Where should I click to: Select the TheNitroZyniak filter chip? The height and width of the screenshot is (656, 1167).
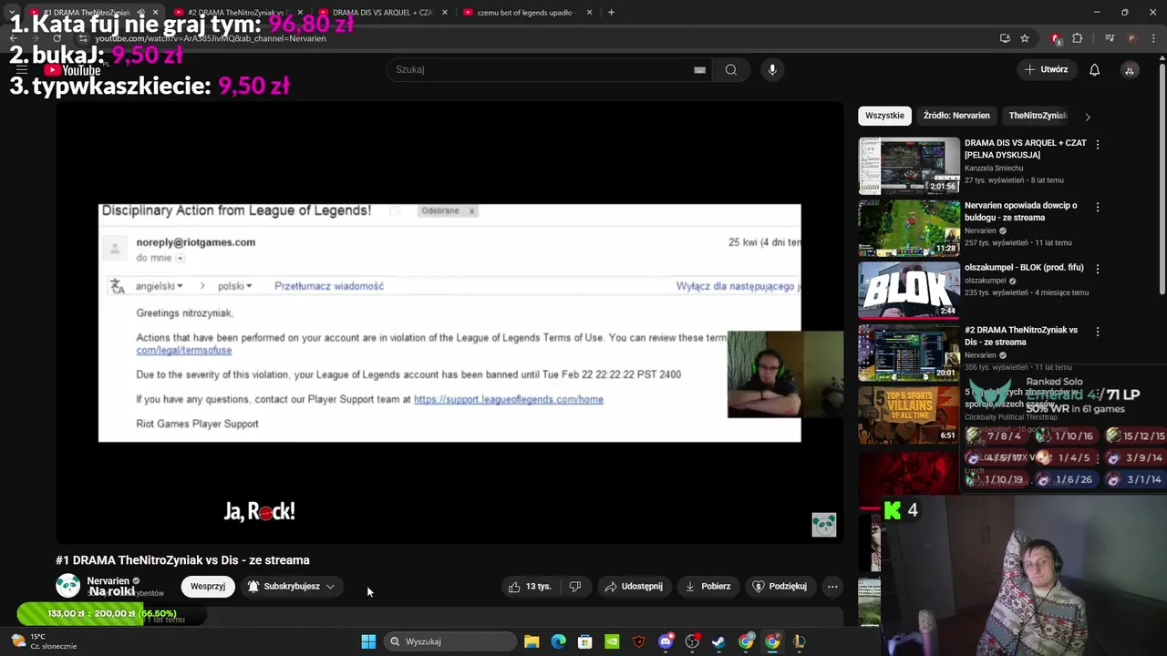pyautogui.click(x=1038, y=116)
